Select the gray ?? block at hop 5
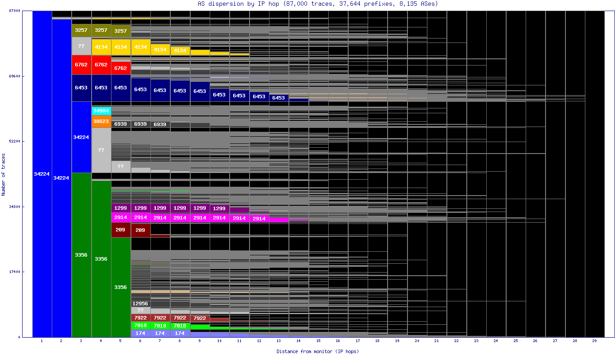Viewport: 615px width, 354px height. [x=121, y=167]
